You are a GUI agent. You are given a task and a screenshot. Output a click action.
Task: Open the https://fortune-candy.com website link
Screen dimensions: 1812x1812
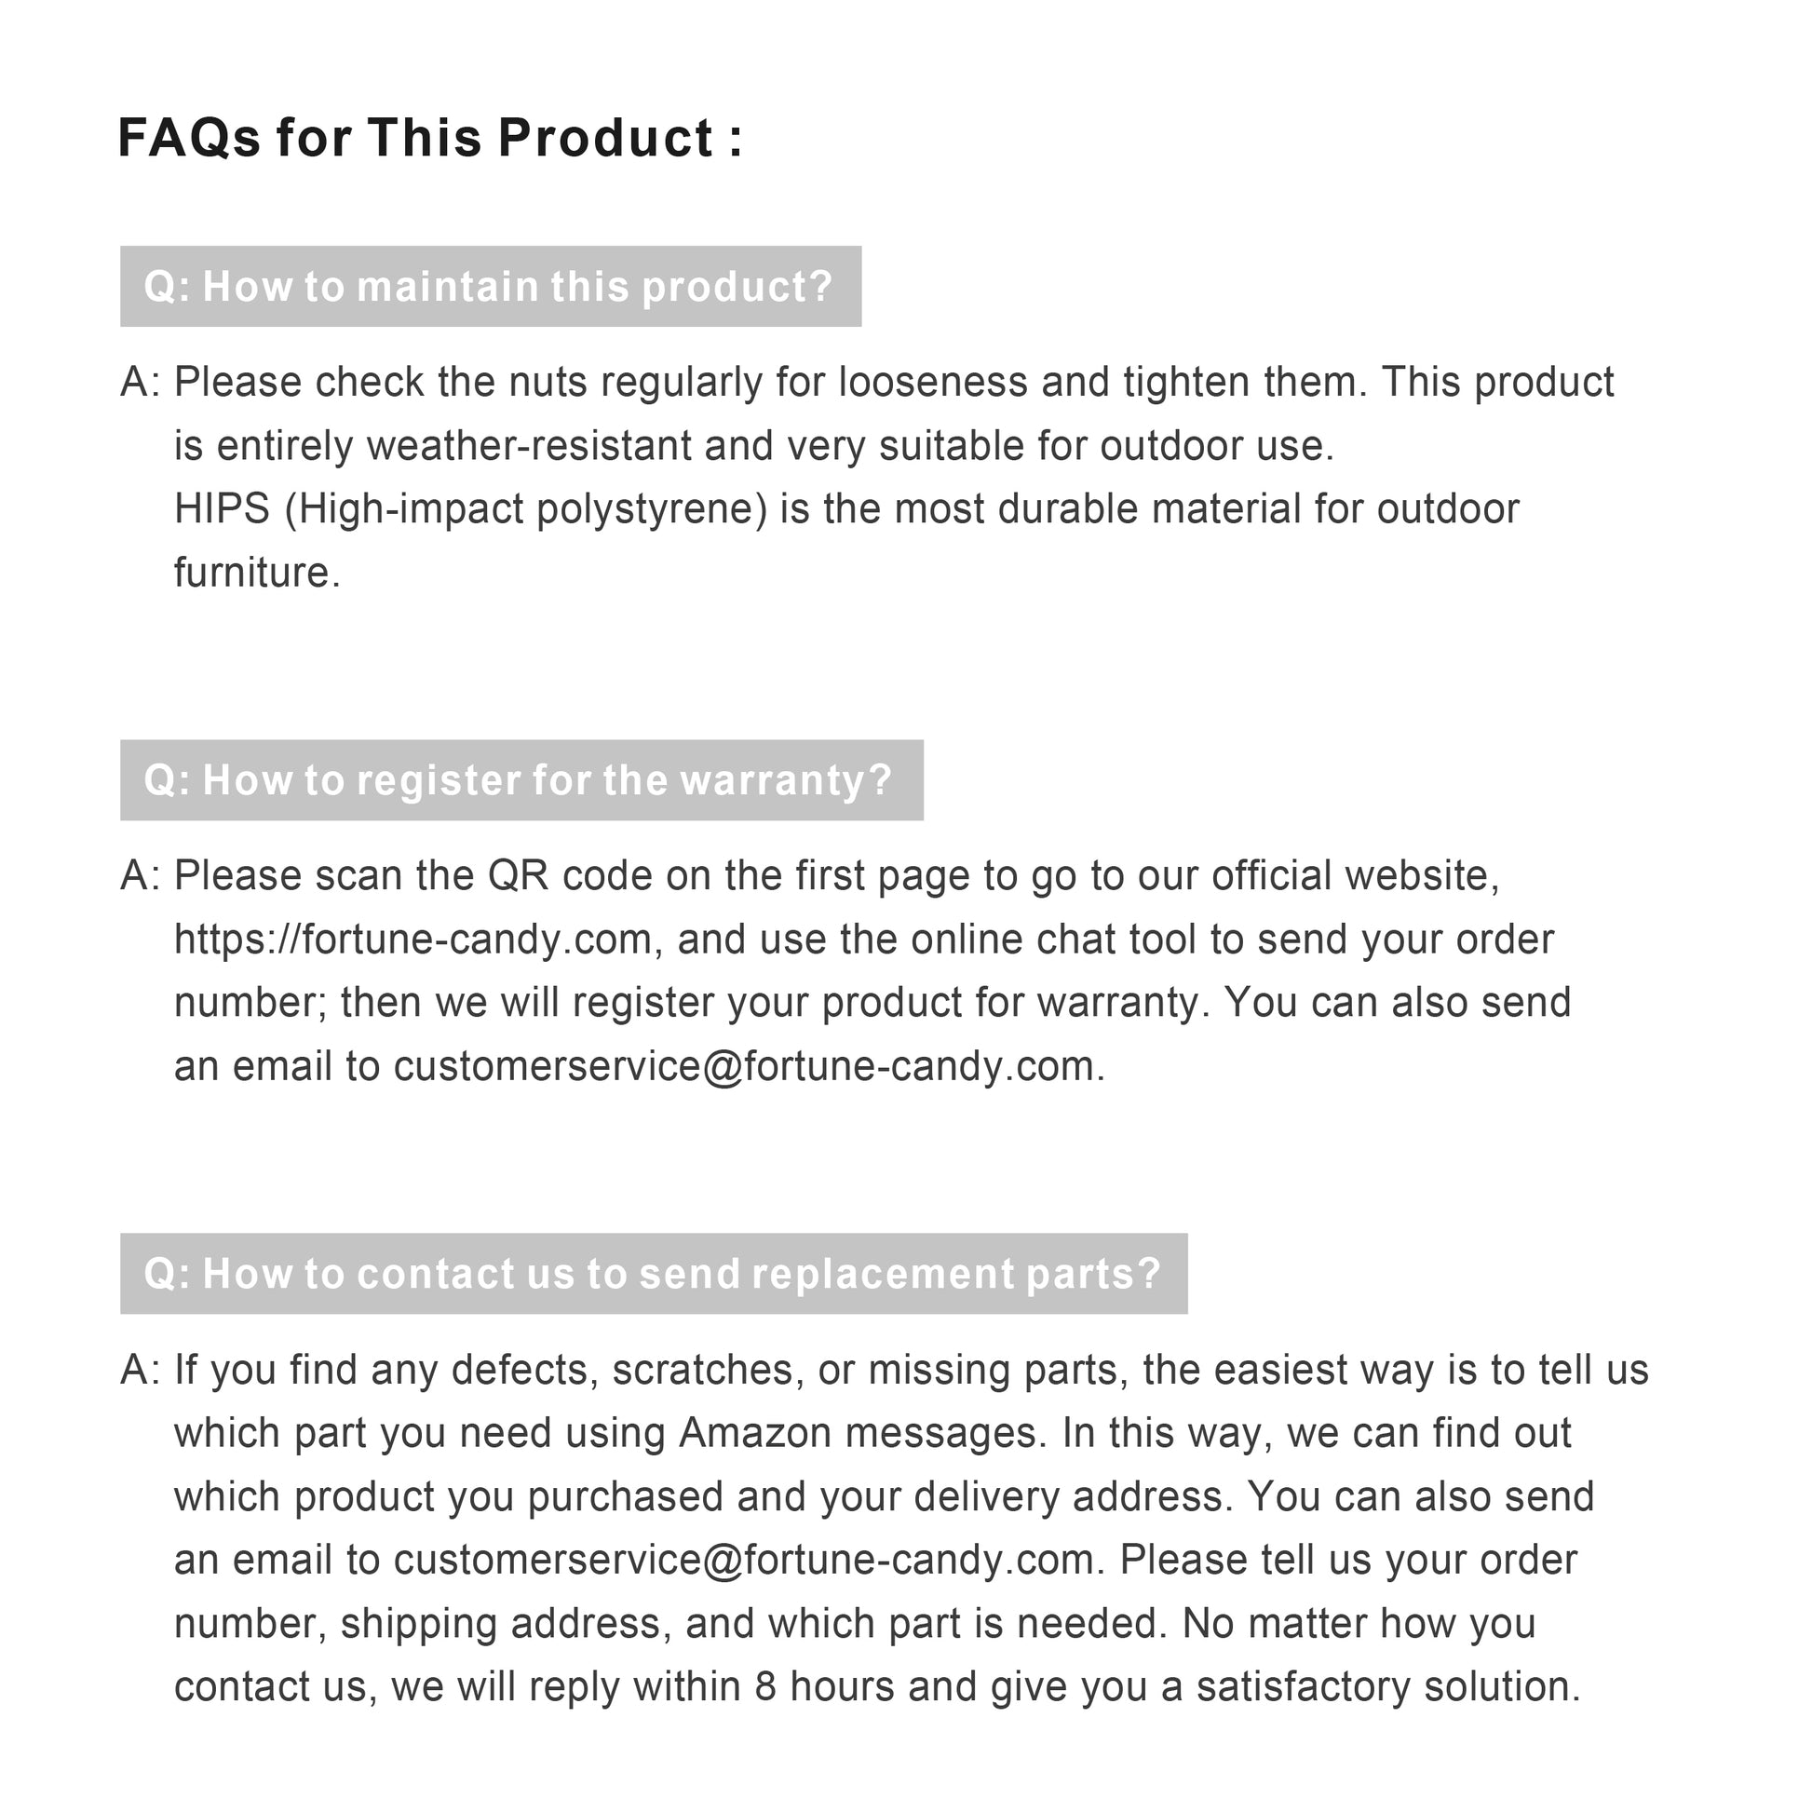[x=412, y=940]
